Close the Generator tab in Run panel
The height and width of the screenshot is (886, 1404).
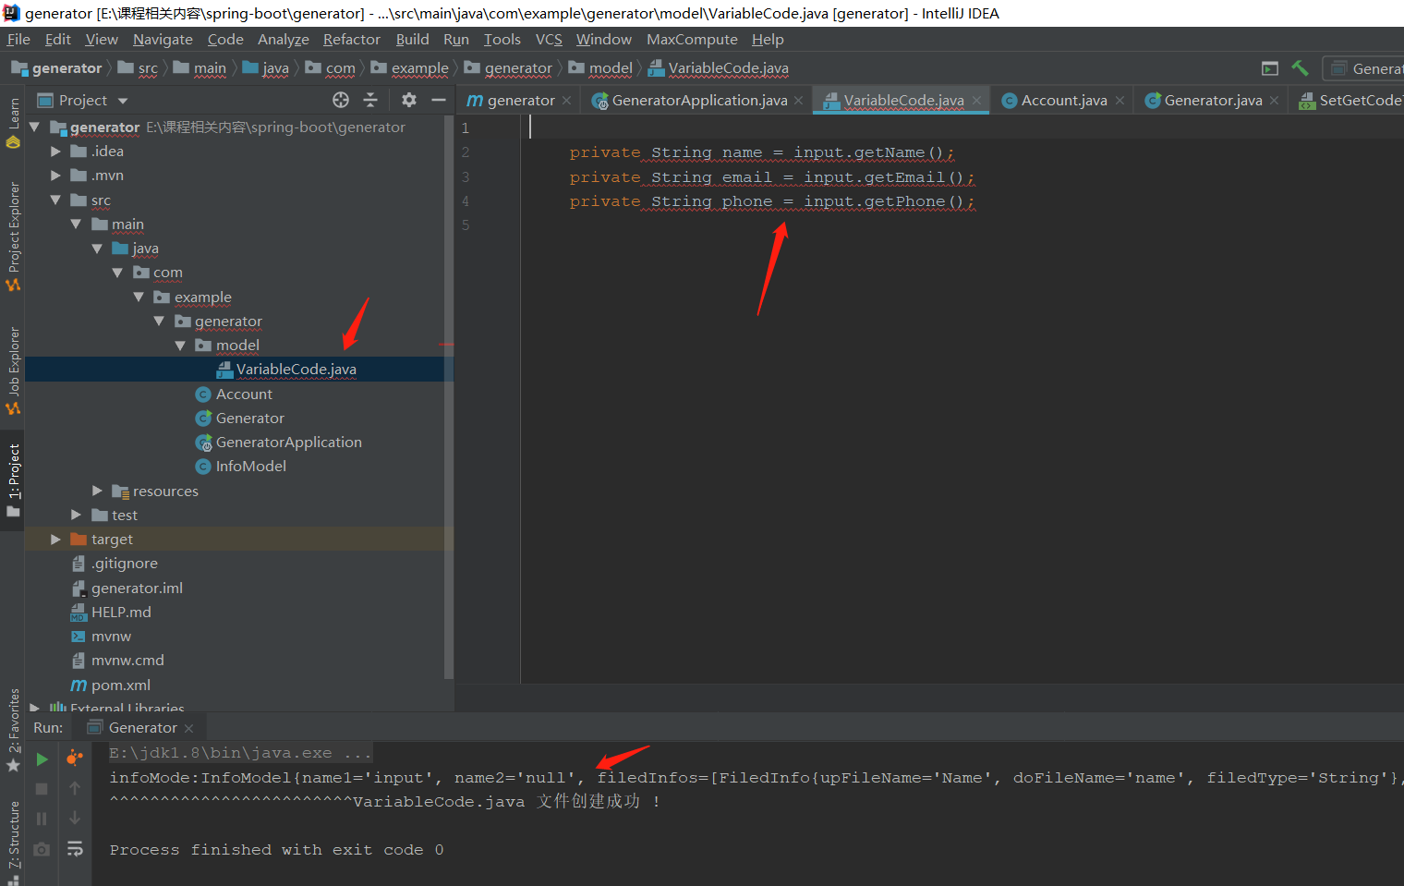tap(189, 728)
